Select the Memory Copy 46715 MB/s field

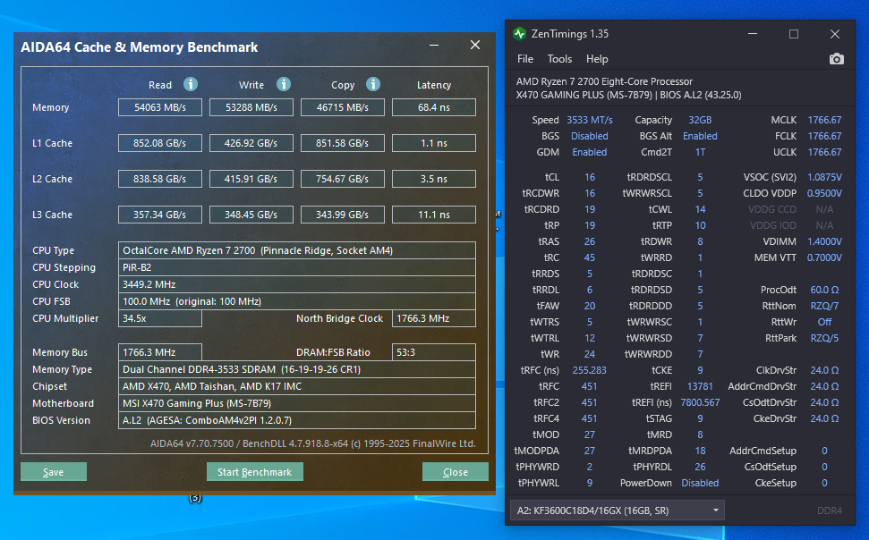[343, 107]
